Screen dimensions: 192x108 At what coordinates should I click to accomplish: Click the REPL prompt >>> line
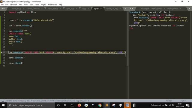[131, 28]
